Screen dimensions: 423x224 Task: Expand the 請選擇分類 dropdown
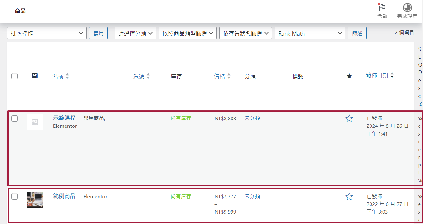pyautogui.click(x=135, y=33)
